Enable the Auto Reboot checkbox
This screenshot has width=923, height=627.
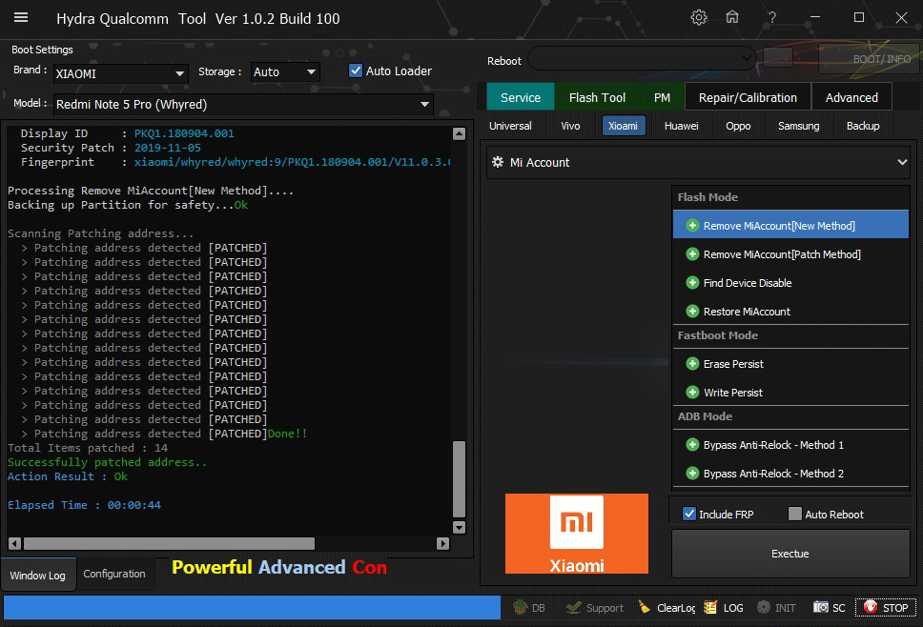click(x=795, y=515)
